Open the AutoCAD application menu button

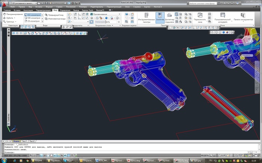pos(4,4)
